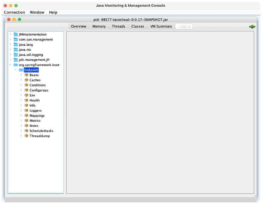
Task: Click the Metrics MBean icon
Action: [x=27, y=121]
